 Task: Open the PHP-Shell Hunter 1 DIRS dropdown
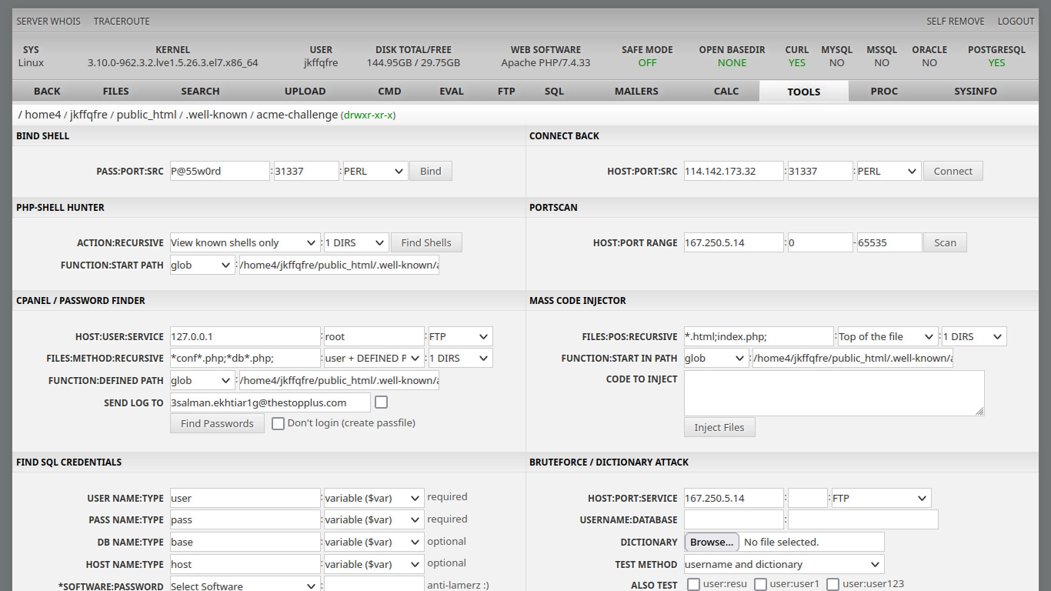355,242
